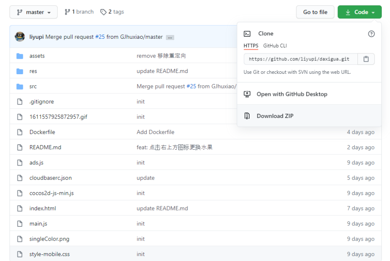Viewport: 390px width, 261px height.
Task: Click the .gitignore file icon
Action: (x=20, y=101)
